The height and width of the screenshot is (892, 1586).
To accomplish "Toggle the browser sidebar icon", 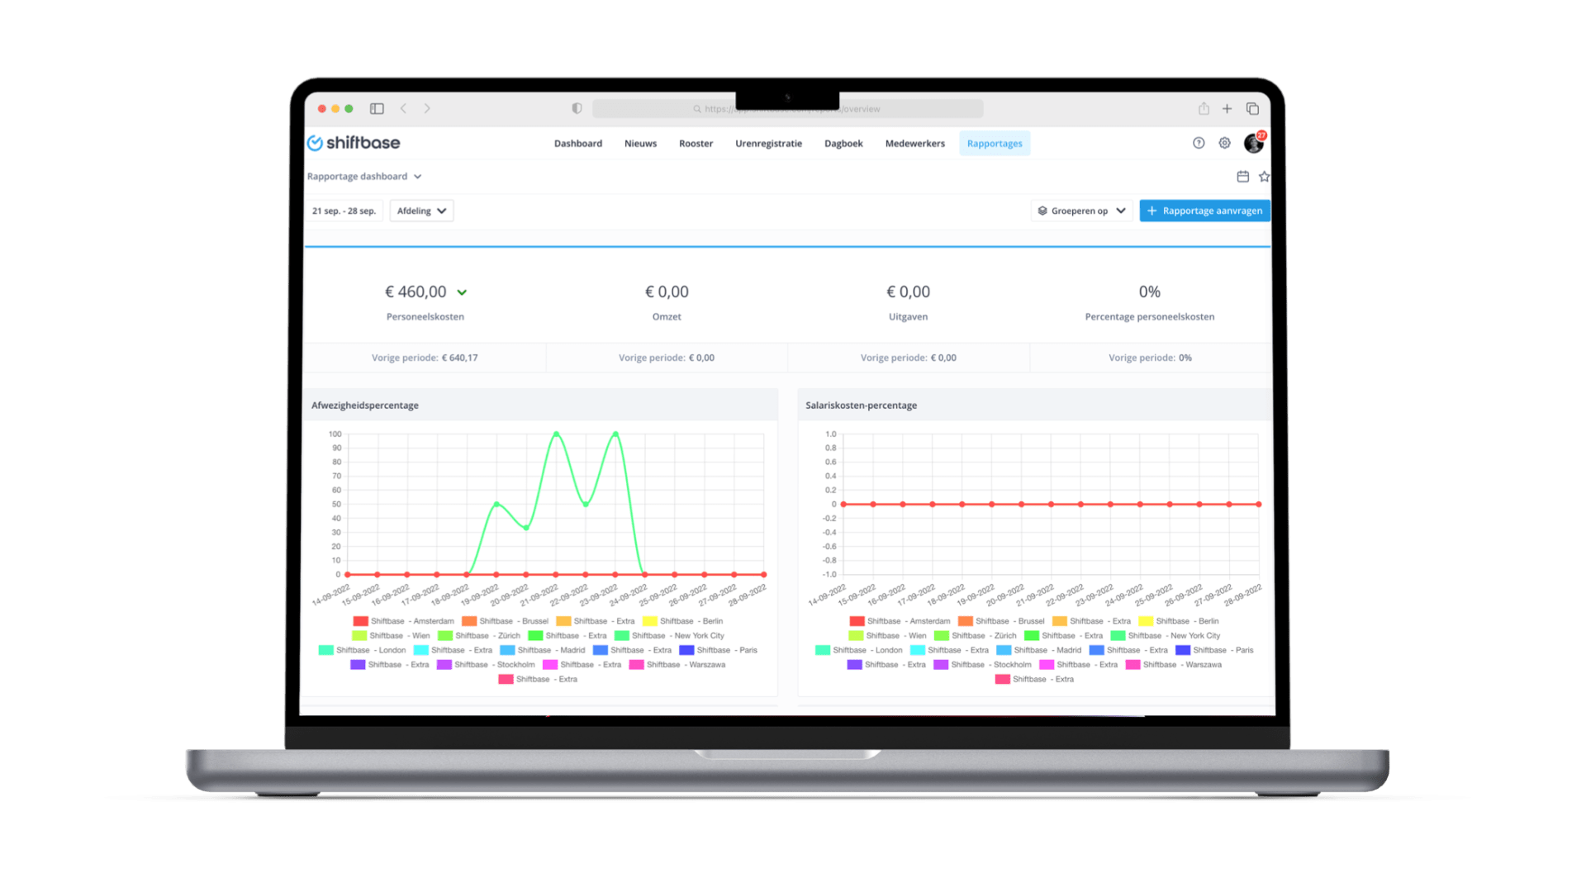I will pyautogui.click(x=377, y=108).
